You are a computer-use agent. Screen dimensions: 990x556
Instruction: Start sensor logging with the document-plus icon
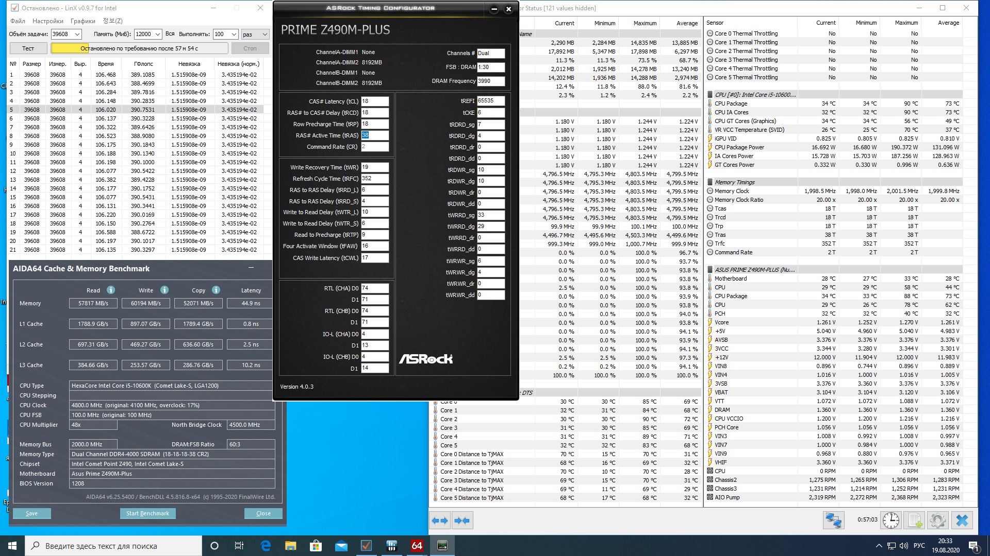pos(915,520)
